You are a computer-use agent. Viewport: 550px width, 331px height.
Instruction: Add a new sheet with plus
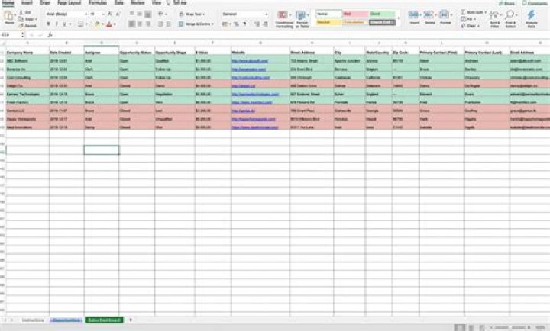(x=131, y=320)
